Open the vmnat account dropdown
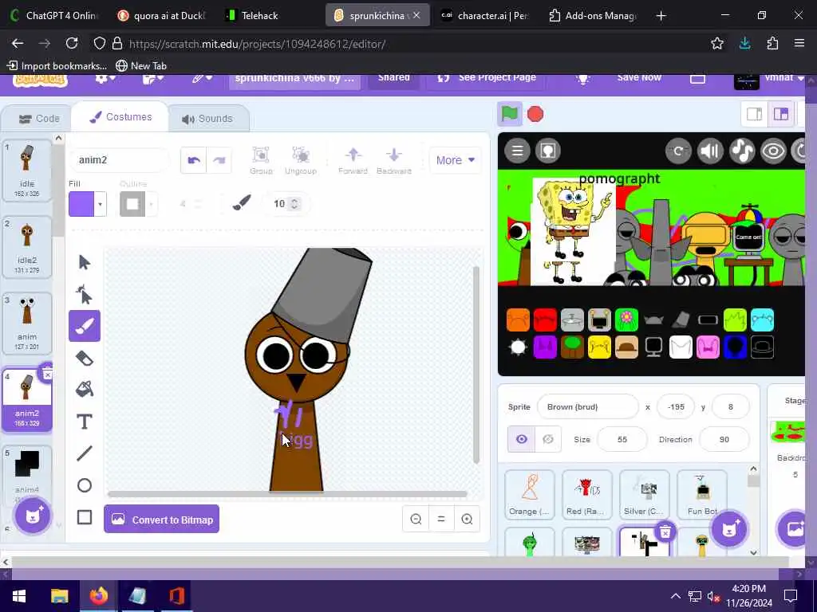This screenshot has width=817, height=612. pos(769,79)
